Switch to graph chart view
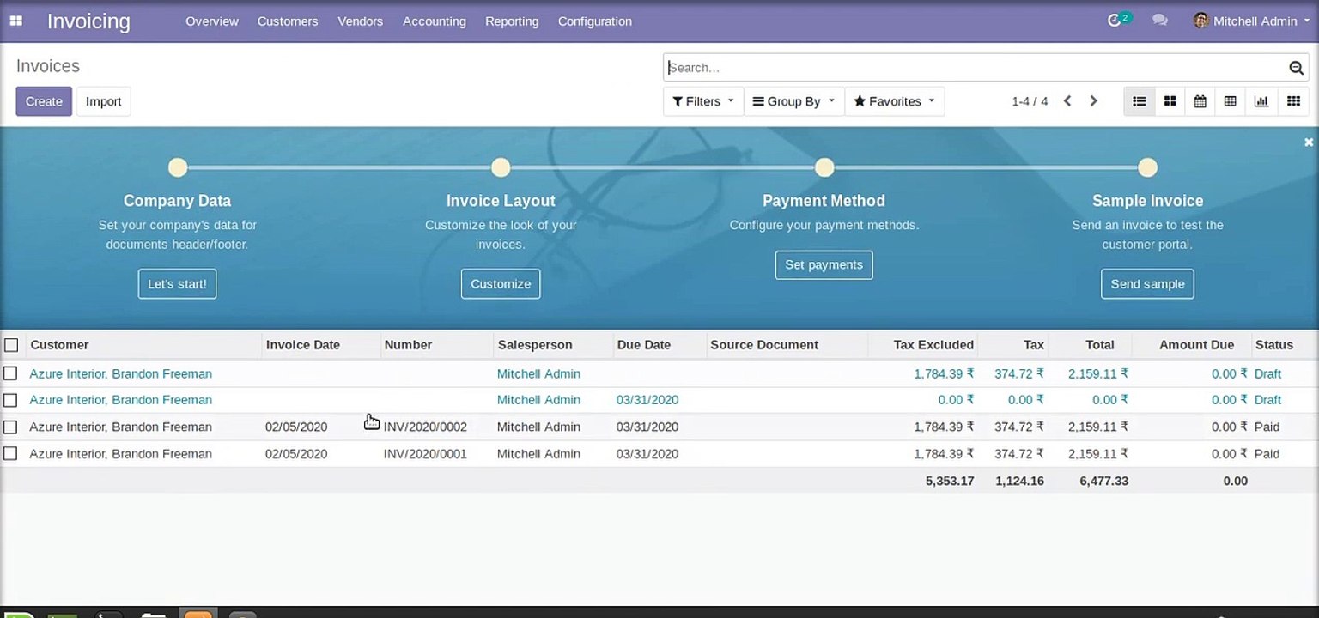 click(x=1261, y=101)
